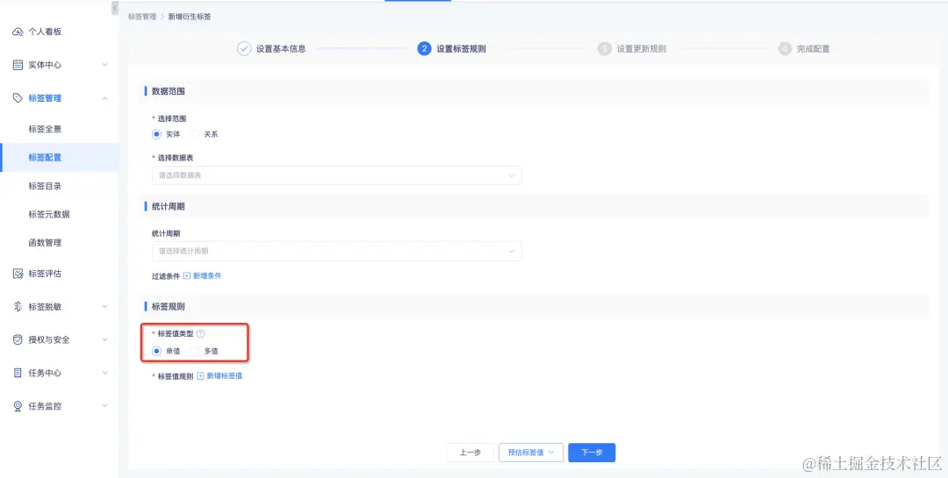This screenshot has height=478, width=948.
Task: Select the 关系 radio option
Action: click(x=194, y=134)
